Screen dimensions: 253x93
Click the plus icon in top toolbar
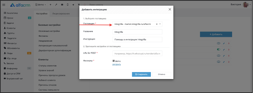pyautogui.click(x=50, y=5)
